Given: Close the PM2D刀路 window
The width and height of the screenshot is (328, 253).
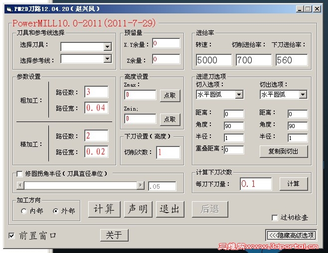Looking at the screenshot, I should [x=317, y=9].
